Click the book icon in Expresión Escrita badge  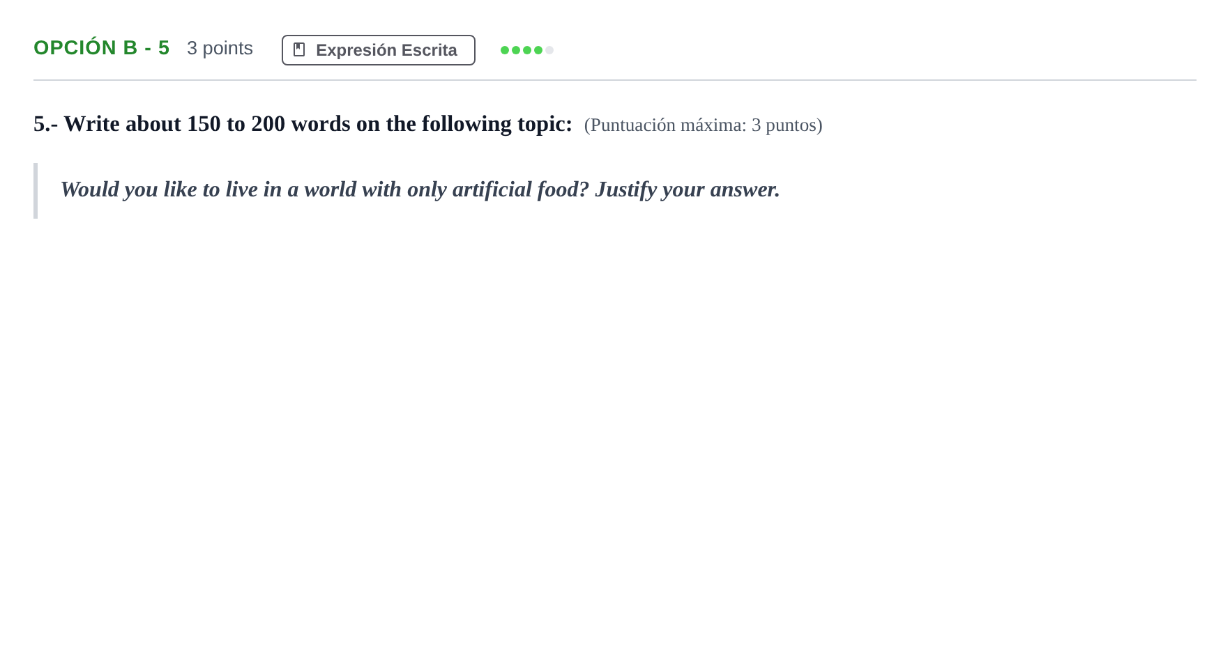(x=299, y=49)
